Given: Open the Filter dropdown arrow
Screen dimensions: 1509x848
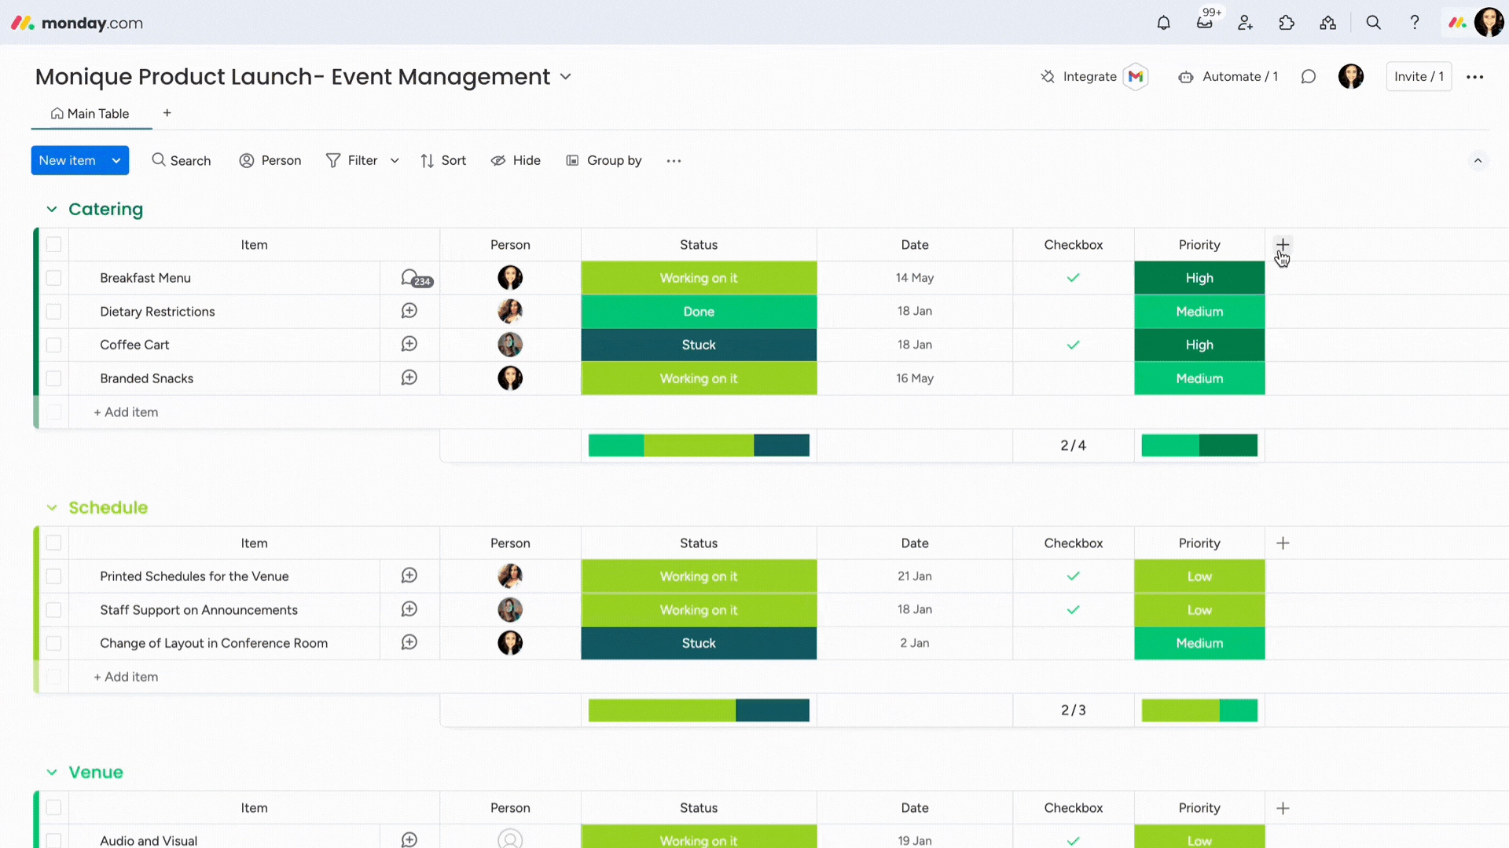Looking at the screenshot, I should tap(395, 160).
